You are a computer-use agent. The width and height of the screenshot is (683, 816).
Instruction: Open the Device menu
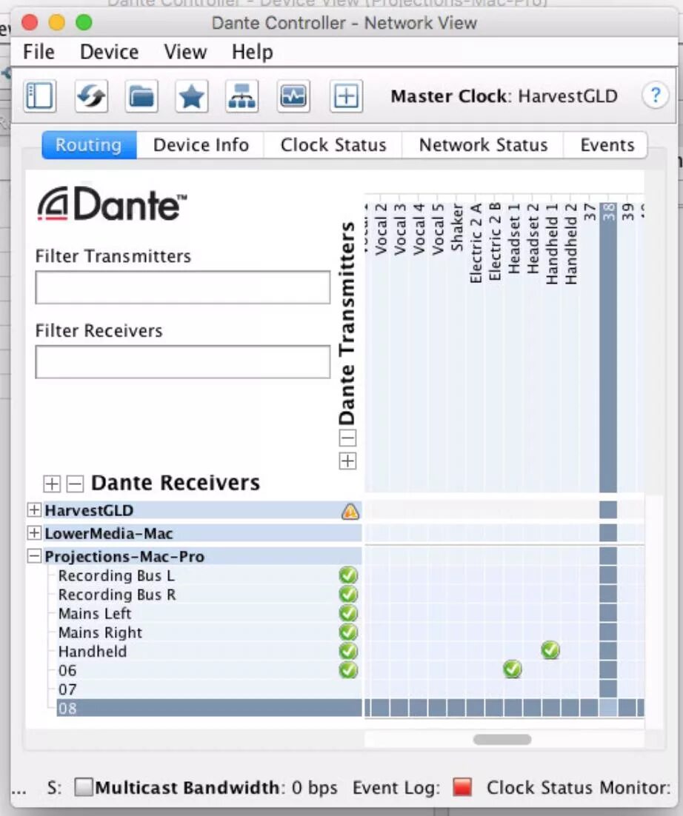[110, 52]
